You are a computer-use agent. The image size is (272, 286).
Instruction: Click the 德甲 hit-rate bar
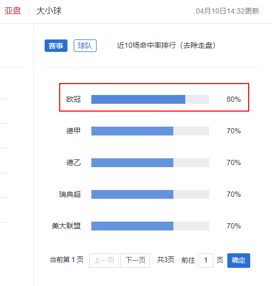point(150,131)
